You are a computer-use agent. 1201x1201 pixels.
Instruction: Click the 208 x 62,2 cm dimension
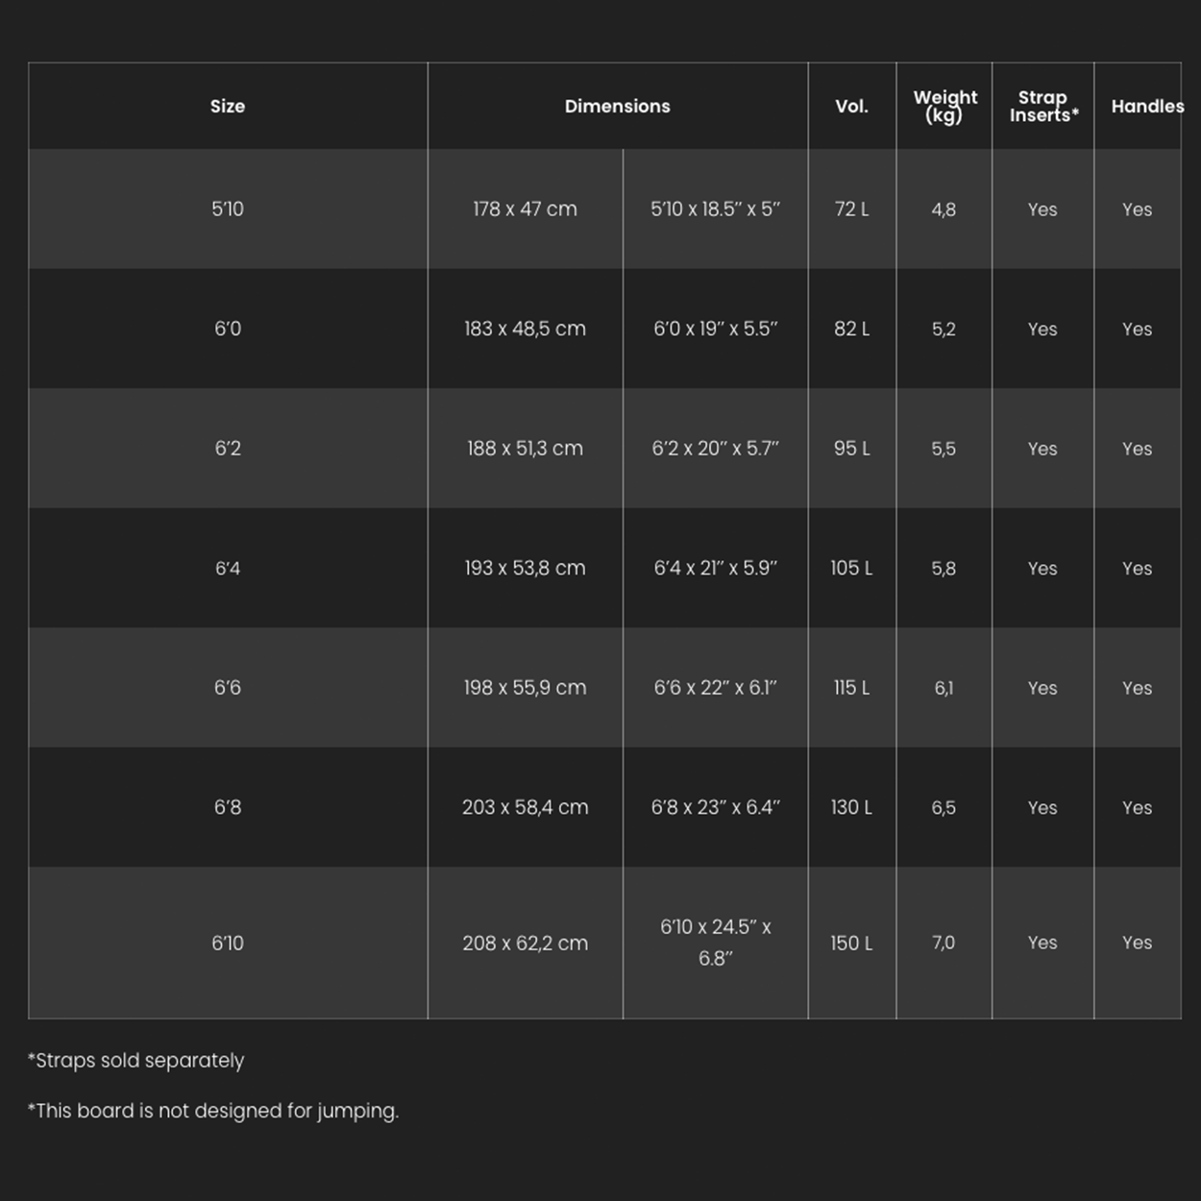coord(525,944)
